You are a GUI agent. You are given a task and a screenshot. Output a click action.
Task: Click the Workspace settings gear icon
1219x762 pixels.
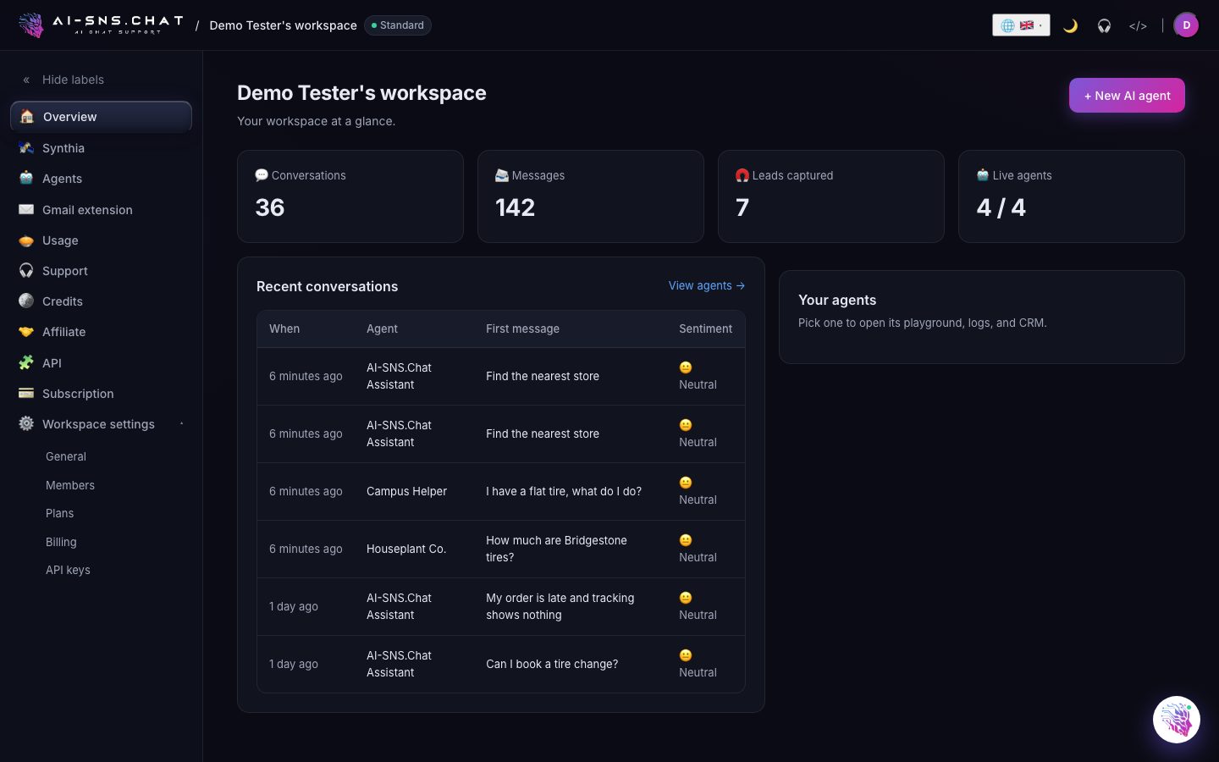pos(26,424)
